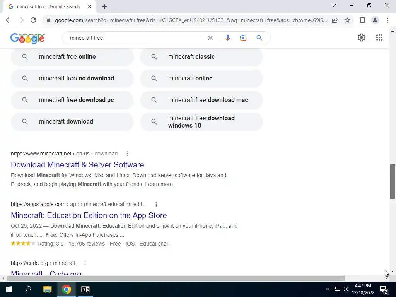
Task: Click the vertical scrollbar down arrow
Action: (393, 271)
